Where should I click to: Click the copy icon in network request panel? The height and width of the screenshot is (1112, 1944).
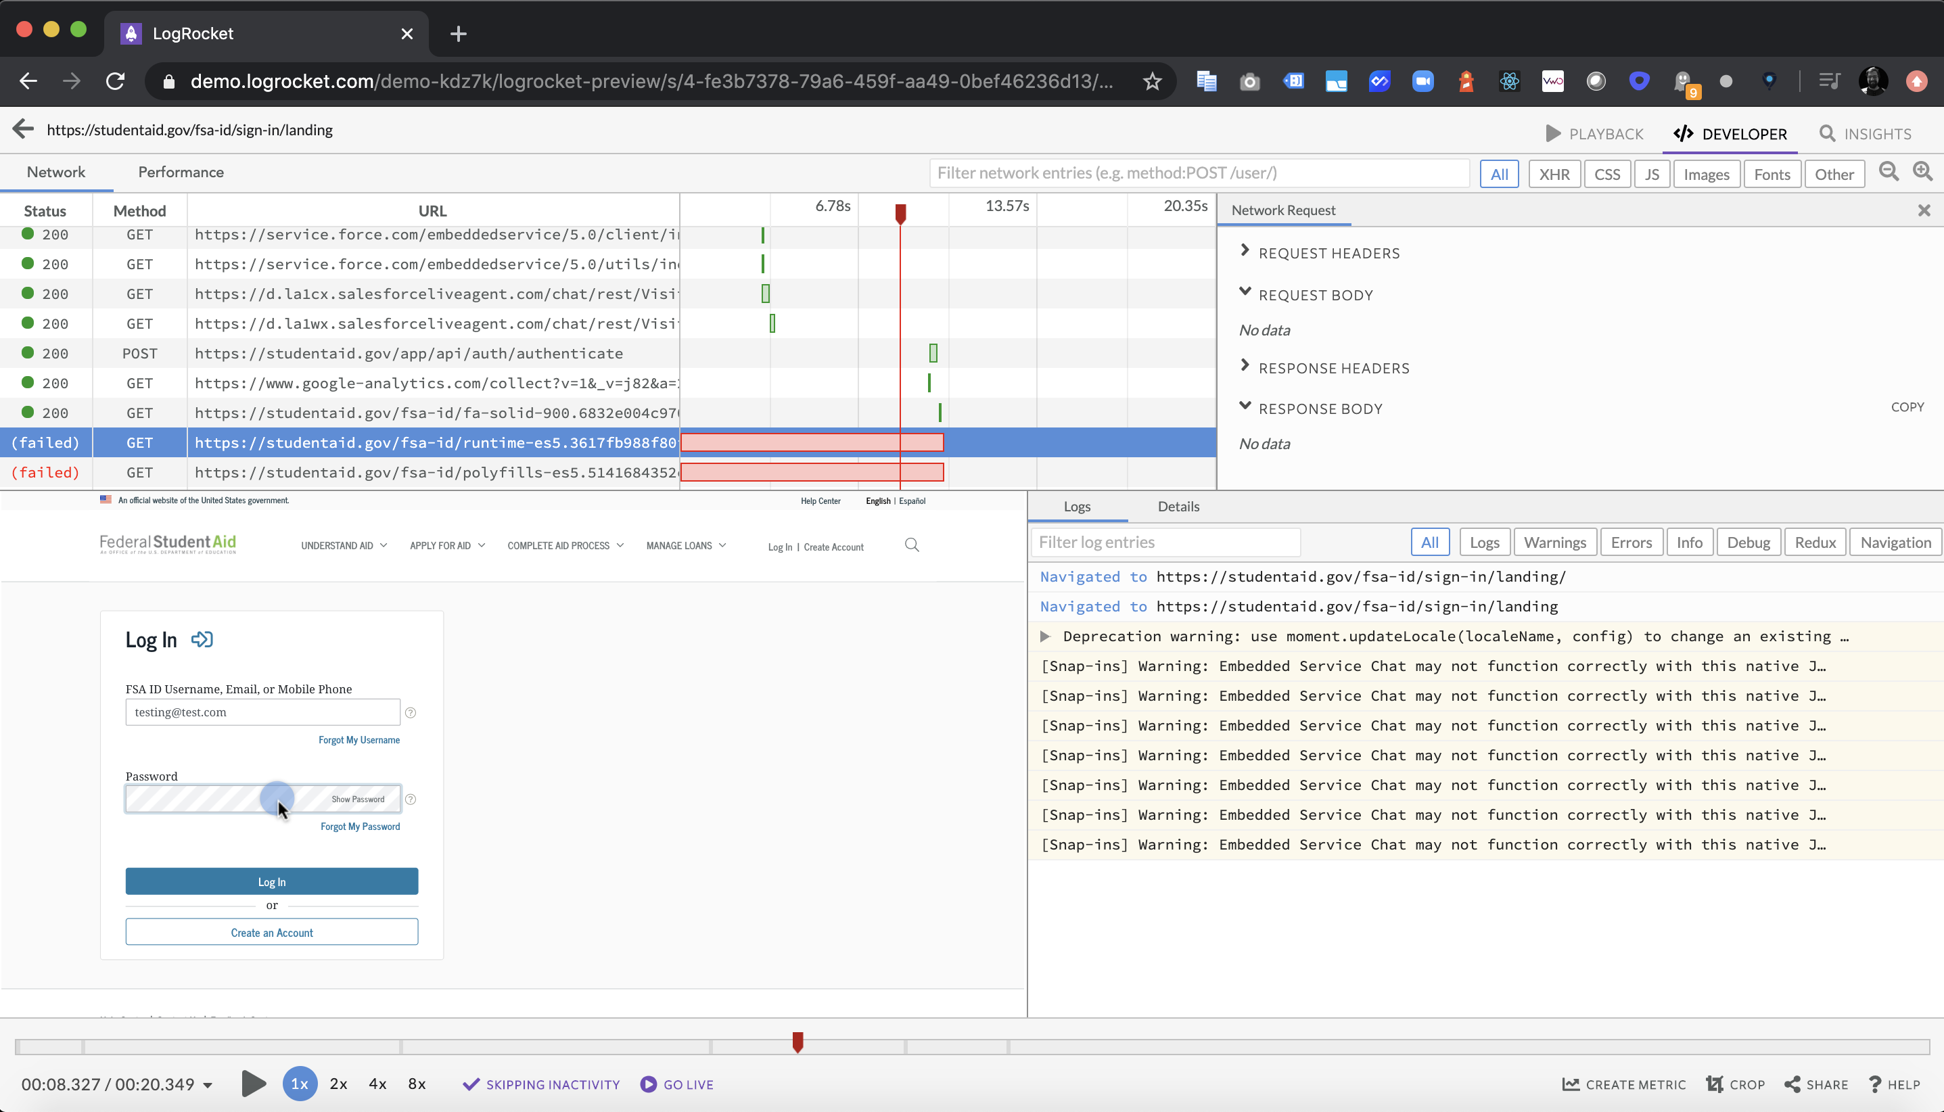pos(1907,407)
